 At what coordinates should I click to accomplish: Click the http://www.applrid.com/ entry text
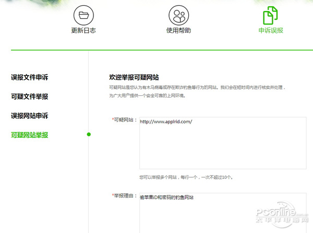[166, 121]
